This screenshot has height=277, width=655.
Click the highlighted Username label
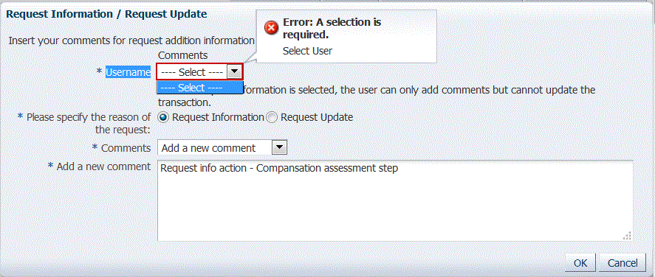[x=128, y=72]
